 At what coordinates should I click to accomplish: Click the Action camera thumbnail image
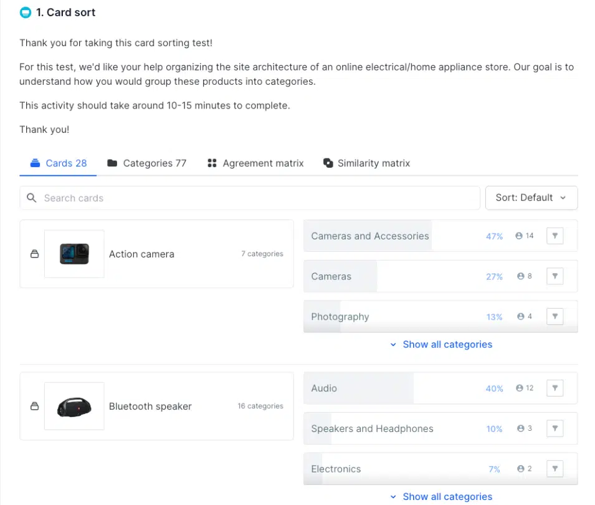tap(74, 254)
